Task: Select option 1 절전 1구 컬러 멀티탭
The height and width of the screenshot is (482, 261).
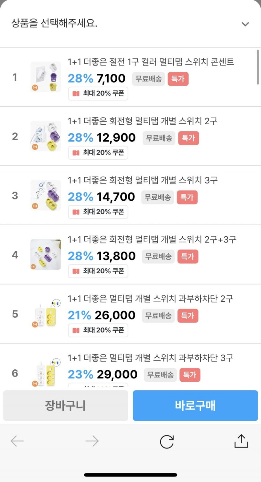Action: (151, 62)
